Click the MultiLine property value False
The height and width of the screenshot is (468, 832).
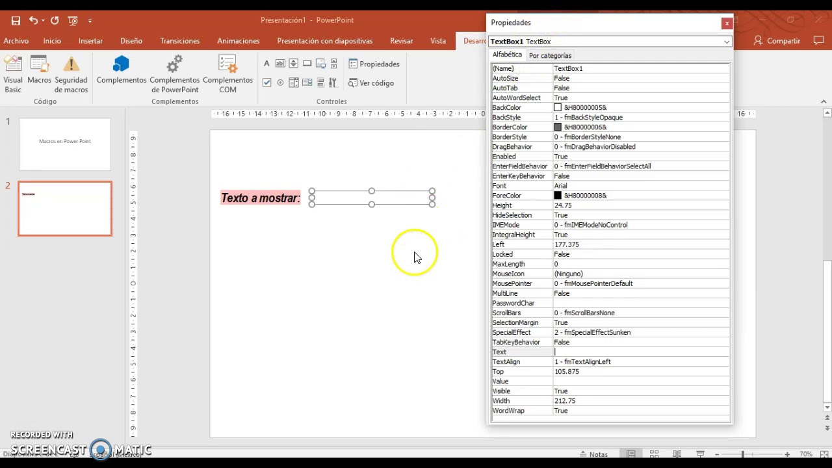pos(641,293)
